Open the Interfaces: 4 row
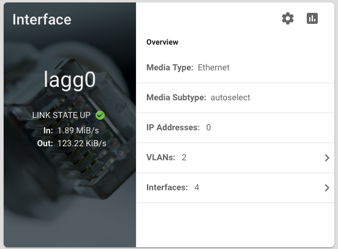 pos(235,188)
